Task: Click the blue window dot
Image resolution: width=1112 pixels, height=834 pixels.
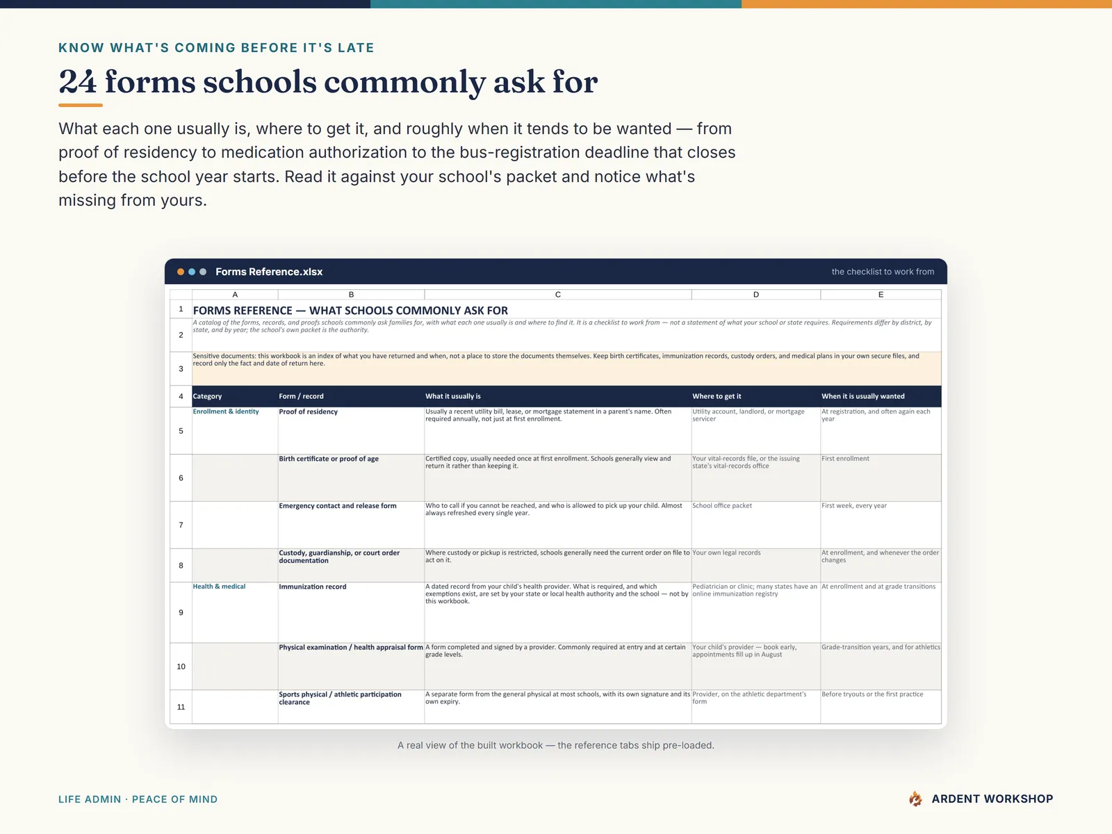Action: coord(192,272)
